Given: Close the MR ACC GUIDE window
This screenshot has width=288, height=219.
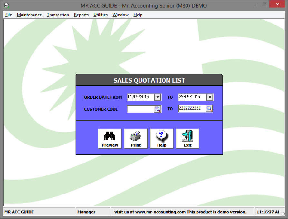Looking at the screenshot, I should click(x=277, y=4).
